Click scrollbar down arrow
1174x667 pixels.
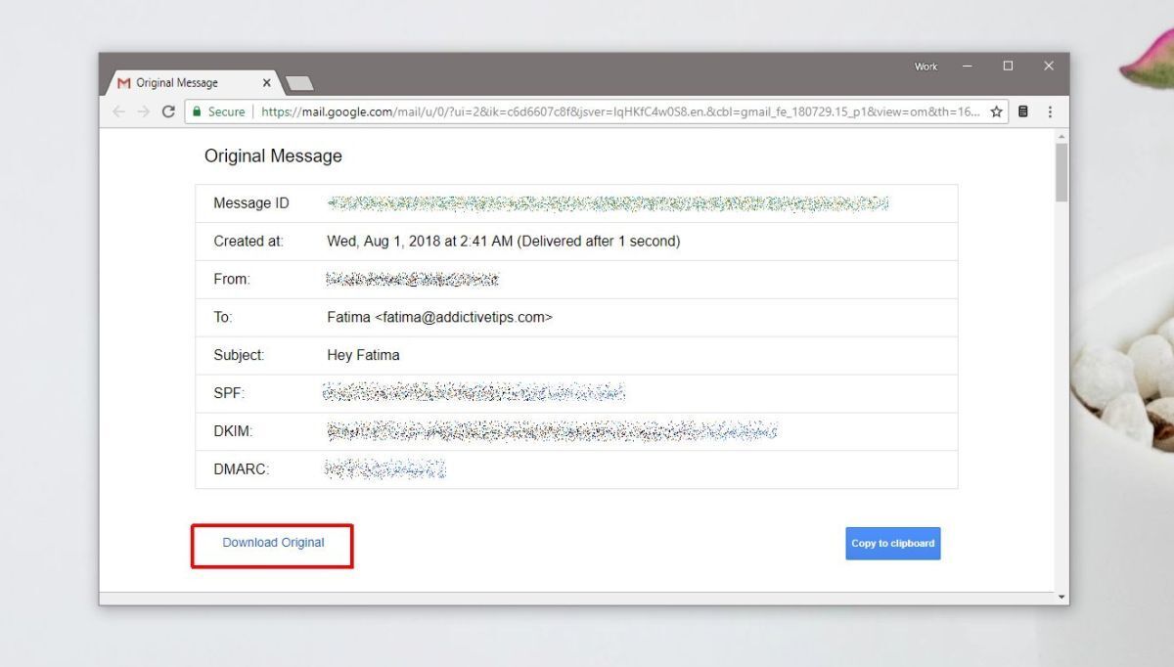[1061, 596]
